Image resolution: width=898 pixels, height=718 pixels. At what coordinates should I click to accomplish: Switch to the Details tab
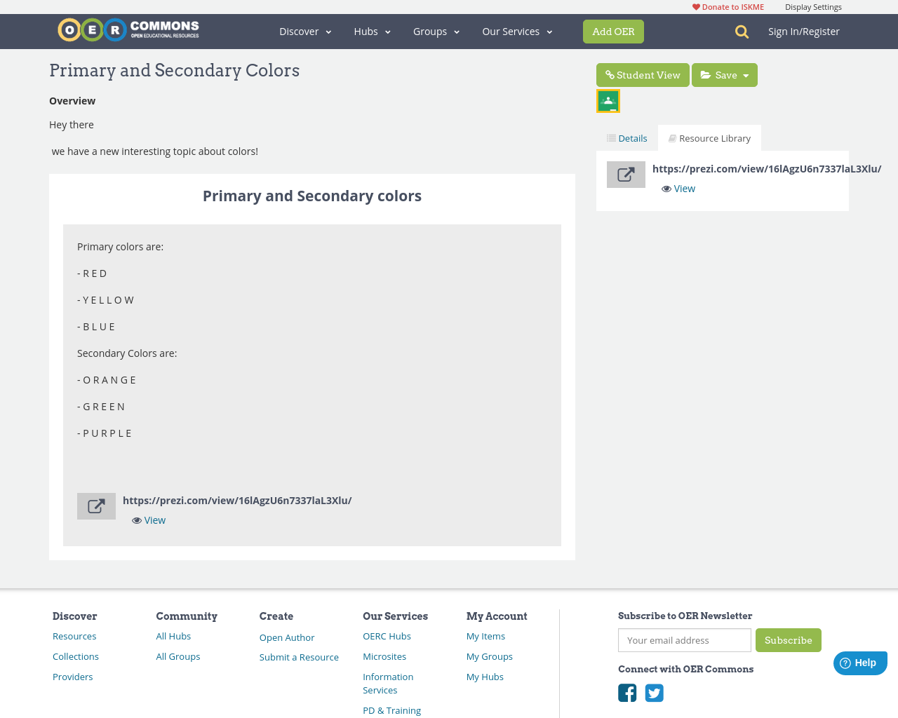coord(626,137)
